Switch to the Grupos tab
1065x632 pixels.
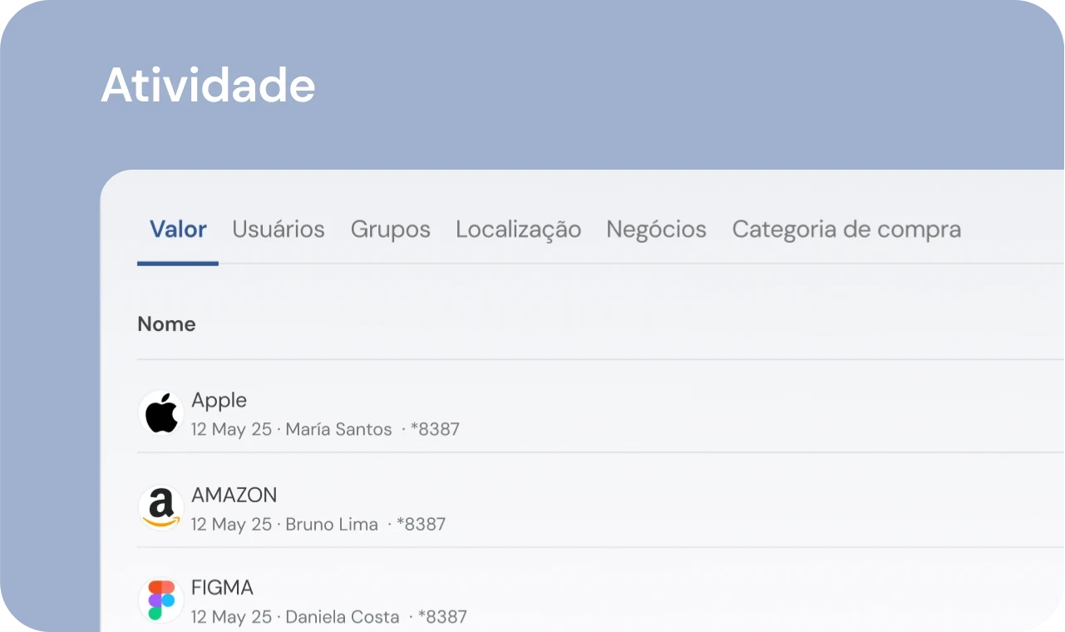(x=390, y=230)
